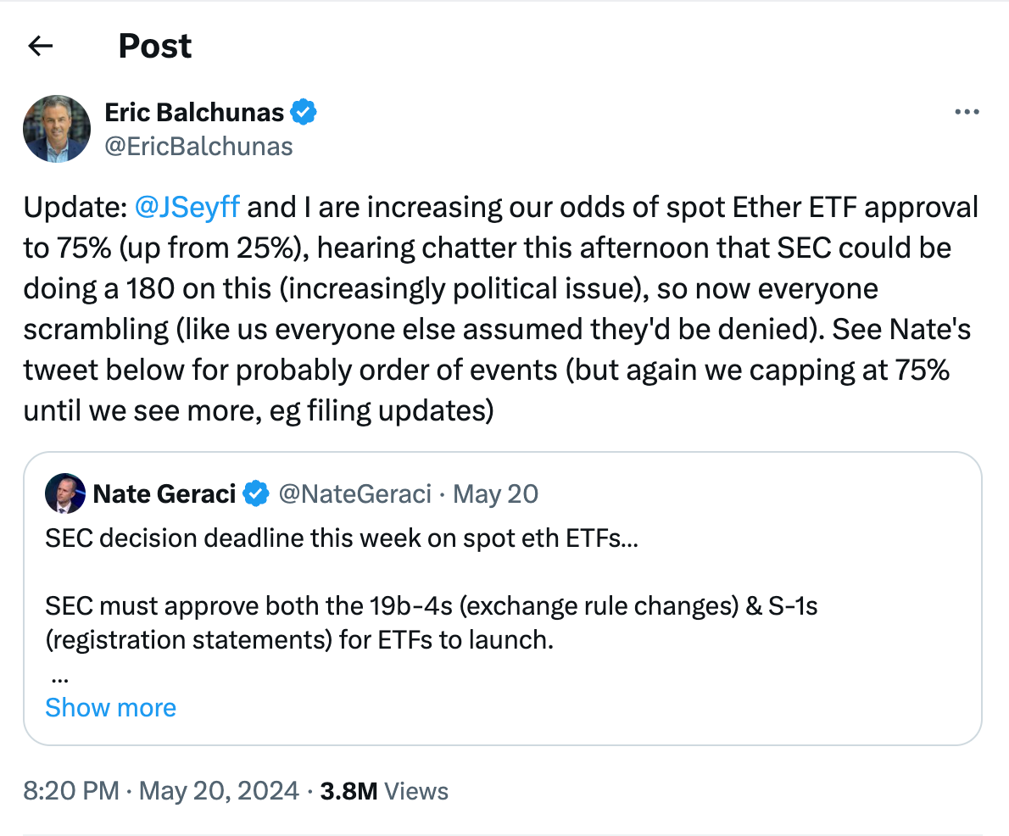The height and width of the screenshot is (836, 1009).
Task: Open Nate Geraci's avatar thumbnail
Action: [65, 493]
